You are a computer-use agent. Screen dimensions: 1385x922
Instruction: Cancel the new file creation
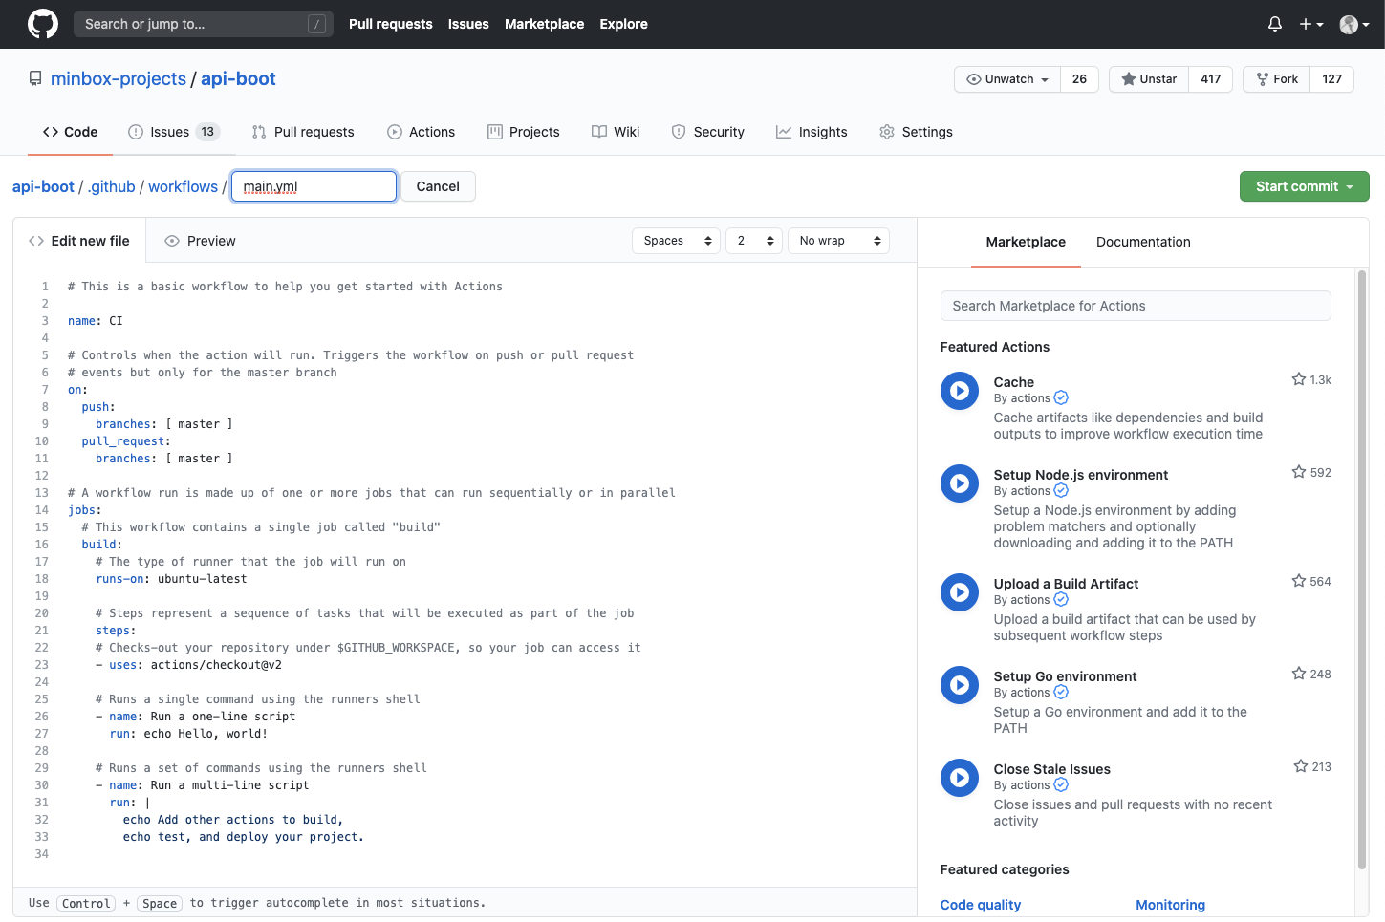438,186
